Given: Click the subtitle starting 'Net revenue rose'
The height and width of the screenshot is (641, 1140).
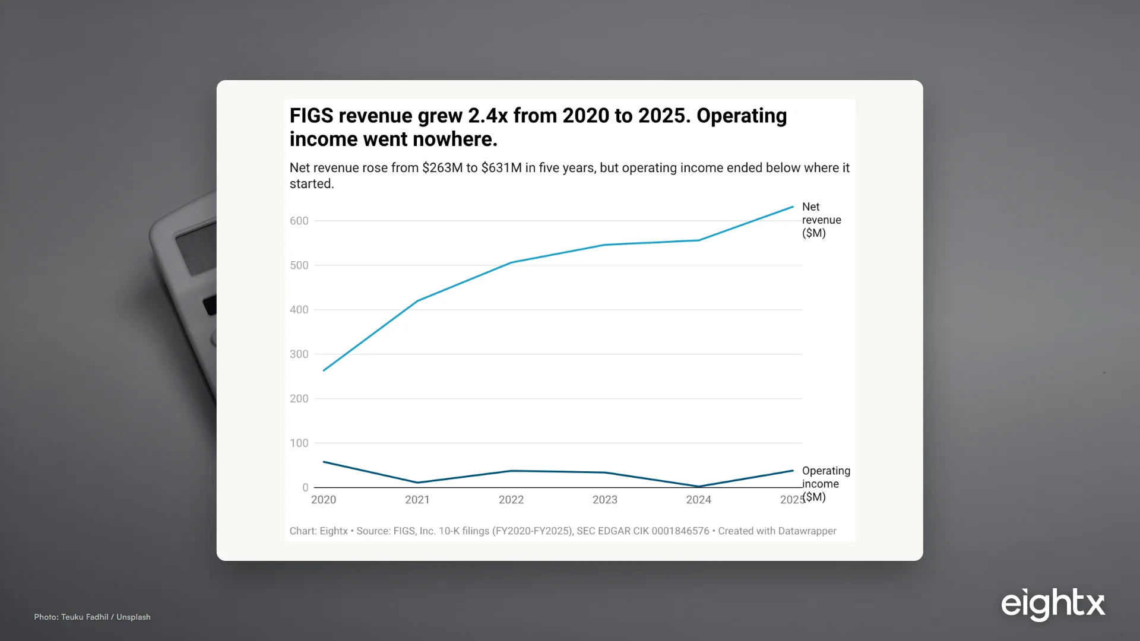Looking at the screenshot, I should 569,176.
